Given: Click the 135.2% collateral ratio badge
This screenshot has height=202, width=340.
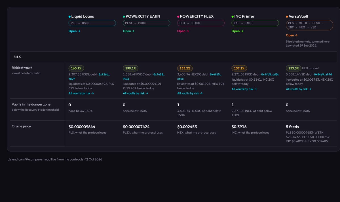Looking at the screenshot, I should point(185,68).
